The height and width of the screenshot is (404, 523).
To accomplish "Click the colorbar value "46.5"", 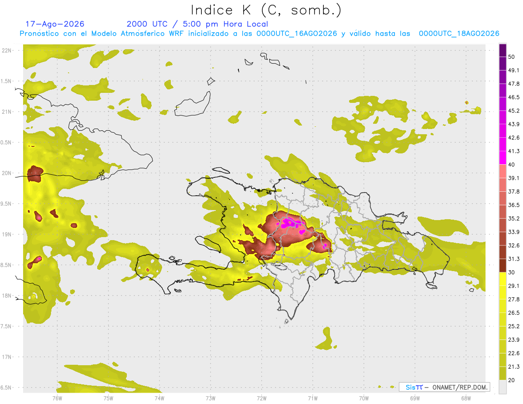I will (513, 97).
